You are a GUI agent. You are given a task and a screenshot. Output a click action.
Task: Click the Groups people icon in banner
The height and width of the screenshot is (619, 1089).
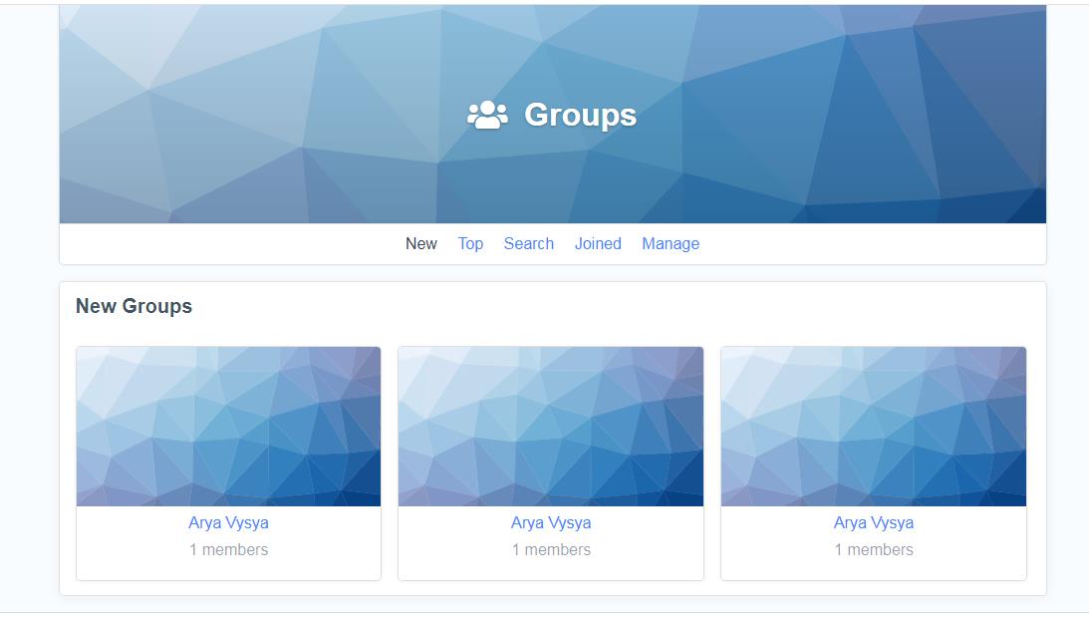tap(487, 116)
